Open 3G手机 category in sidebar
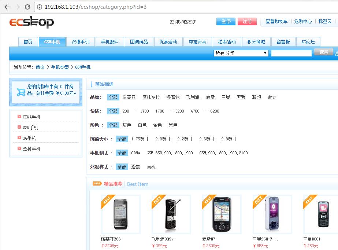This screenshot has height=250, width=338. click(x=29, y=138)
